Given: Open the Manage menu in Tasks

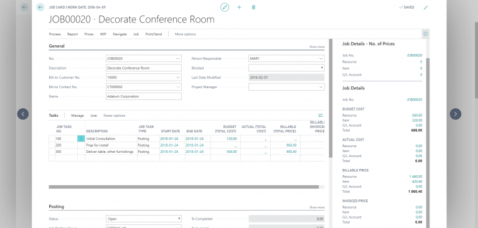Looking at the screenshot, I should point(77,116).
